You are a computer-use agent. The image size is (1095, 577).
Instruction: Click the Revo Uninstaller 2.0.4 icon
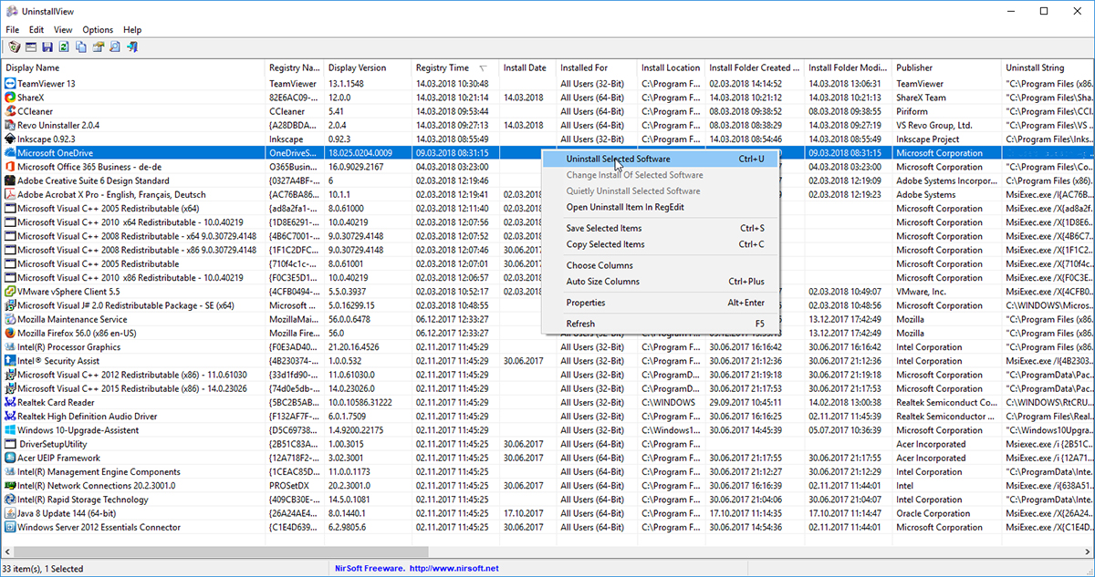pyautogui.click(x=10, y=125)
